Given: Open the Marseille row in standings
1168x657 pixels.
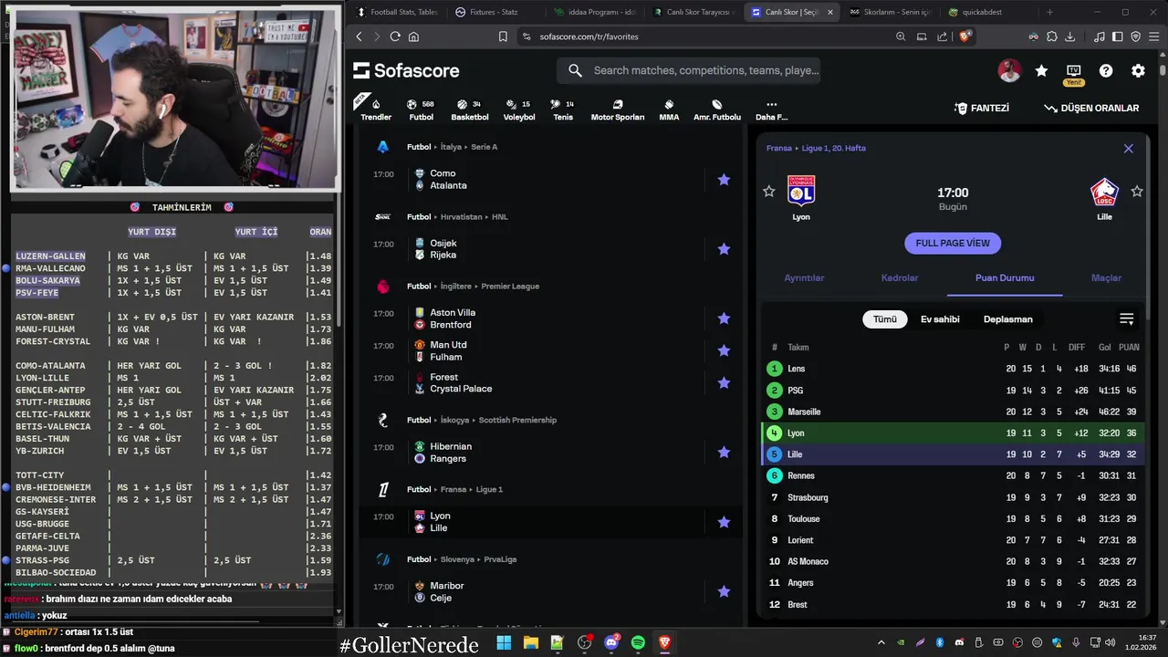Looking at the screenshot, I should click(953, 412).
